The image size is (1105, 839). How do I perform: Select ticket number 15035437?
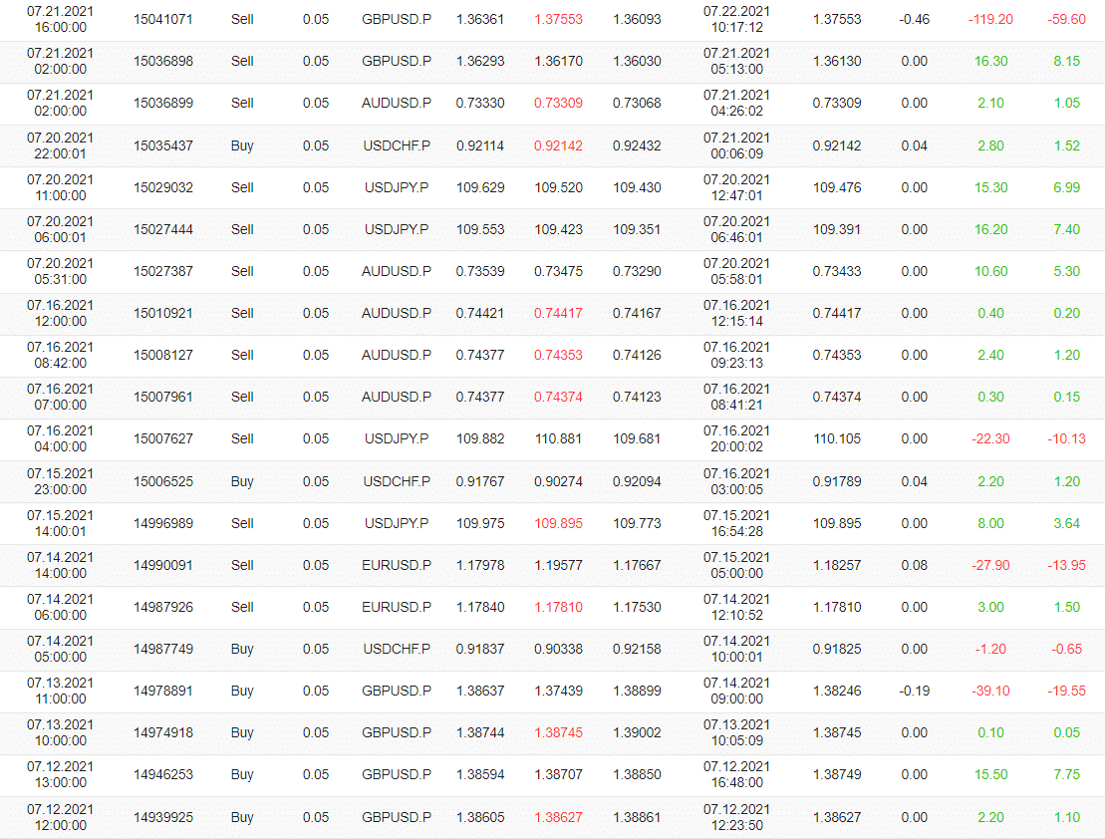(x=162, y=145)
